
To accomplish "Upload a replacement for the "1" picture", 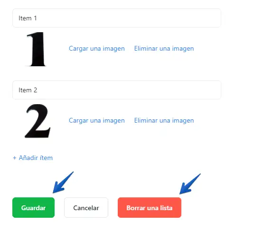I will point(97,48).
